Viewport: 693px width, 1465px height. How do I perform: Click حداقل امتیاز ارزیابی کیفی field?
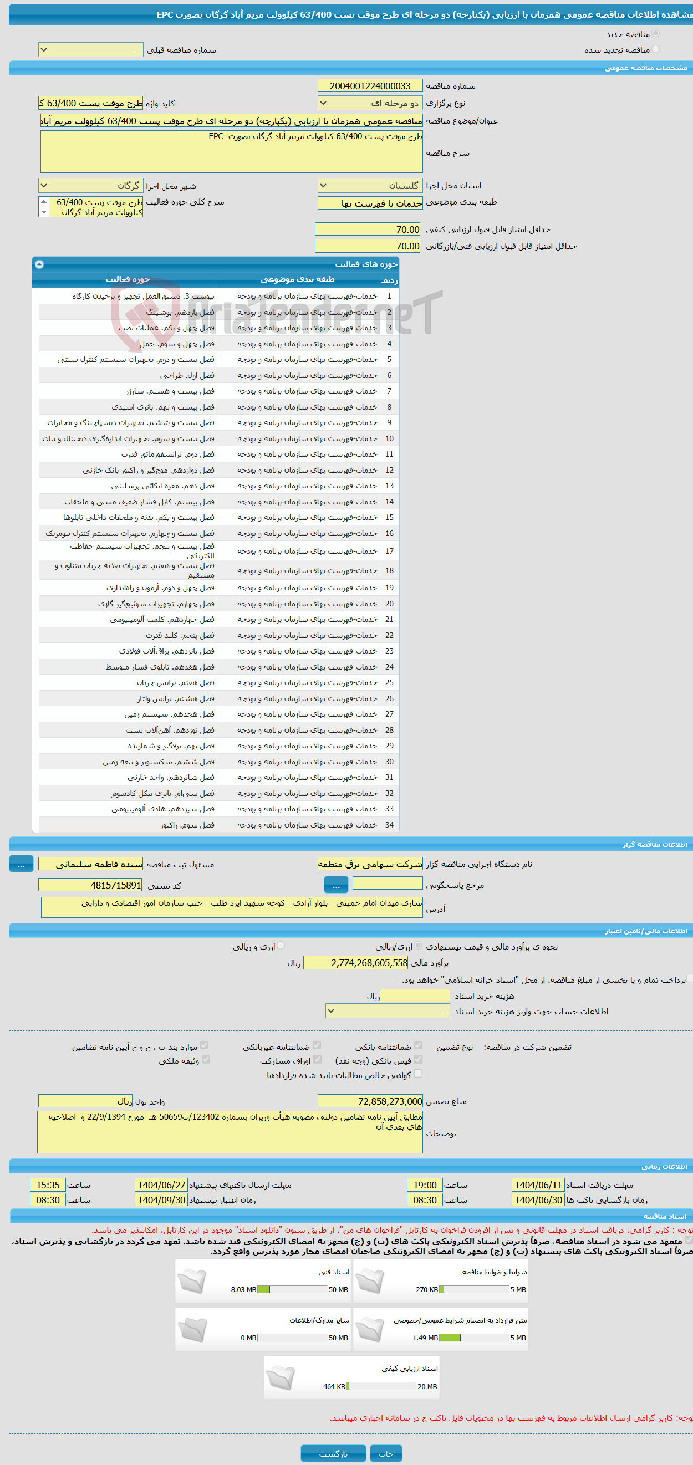pyautogui.click(x=368, y=230)
